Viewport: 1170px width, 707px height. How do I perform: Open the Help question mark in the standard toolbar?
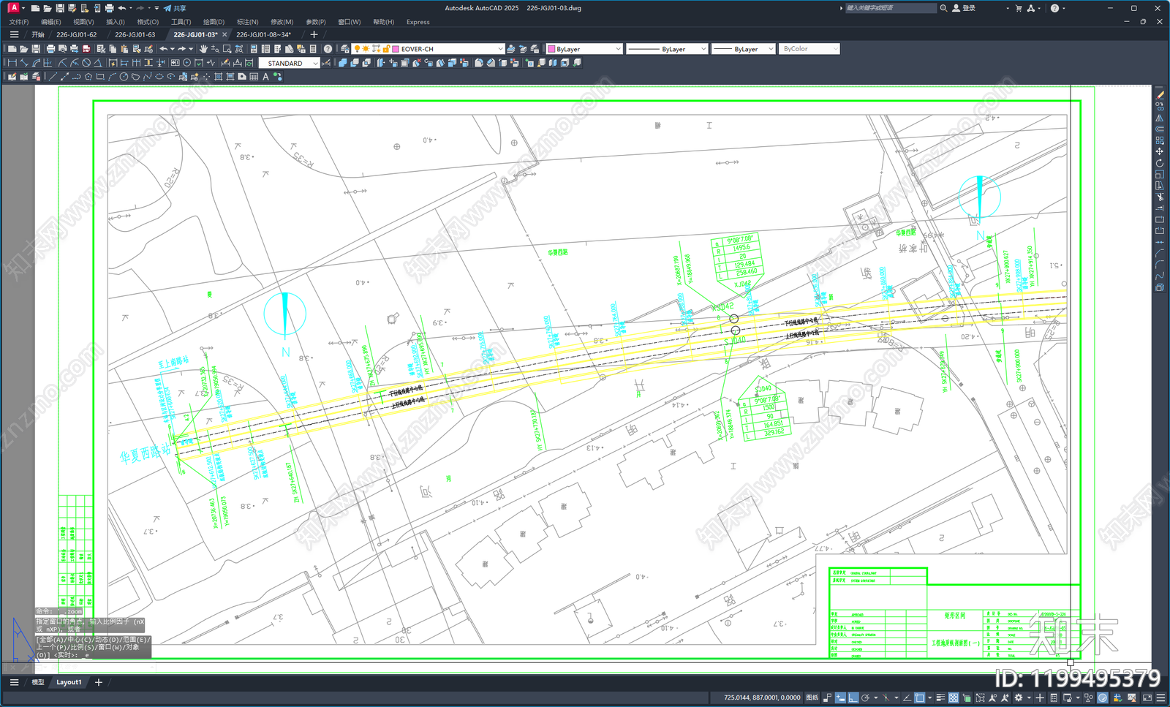(x=328, y=49)
